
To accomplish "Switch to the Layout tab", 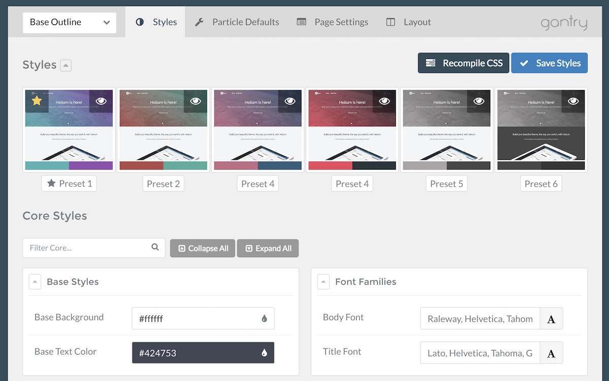I will tap(408, 22).
